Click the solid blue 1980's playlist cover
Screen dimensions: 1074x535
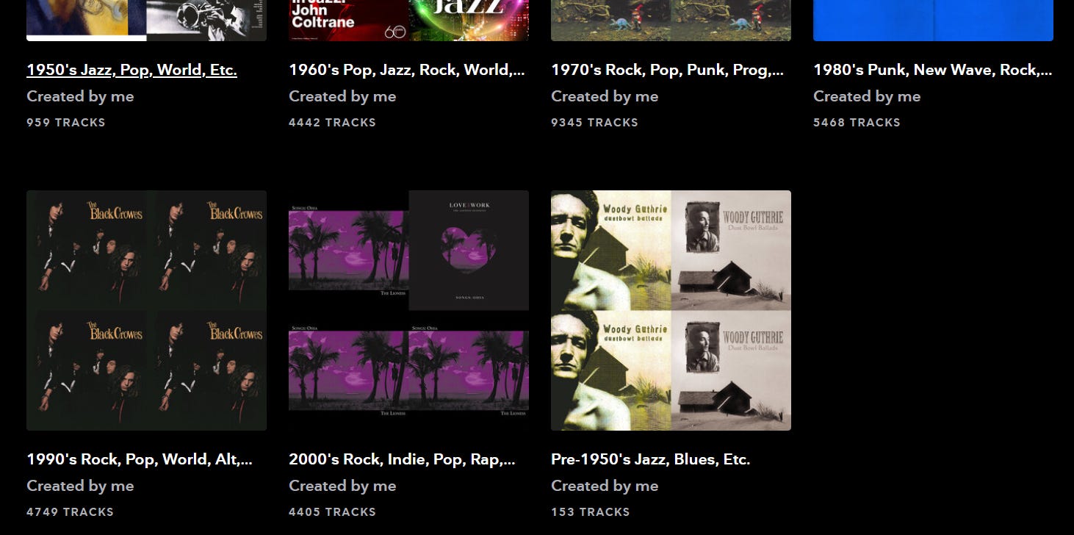click(933, 20)
